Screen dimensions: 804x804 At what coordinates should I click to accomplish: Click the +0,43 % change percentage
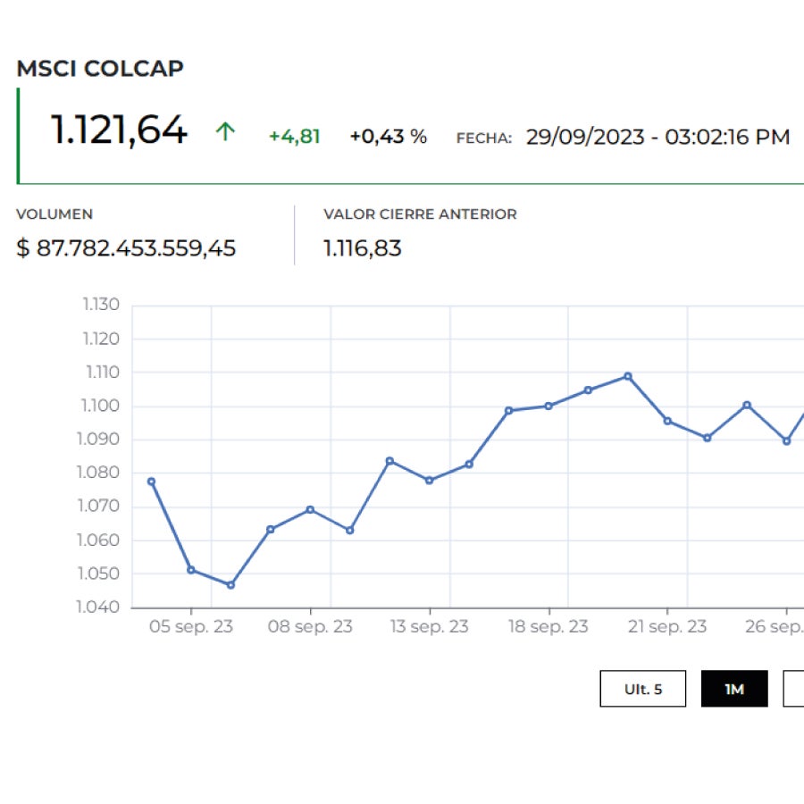click(x=387, y=136)
